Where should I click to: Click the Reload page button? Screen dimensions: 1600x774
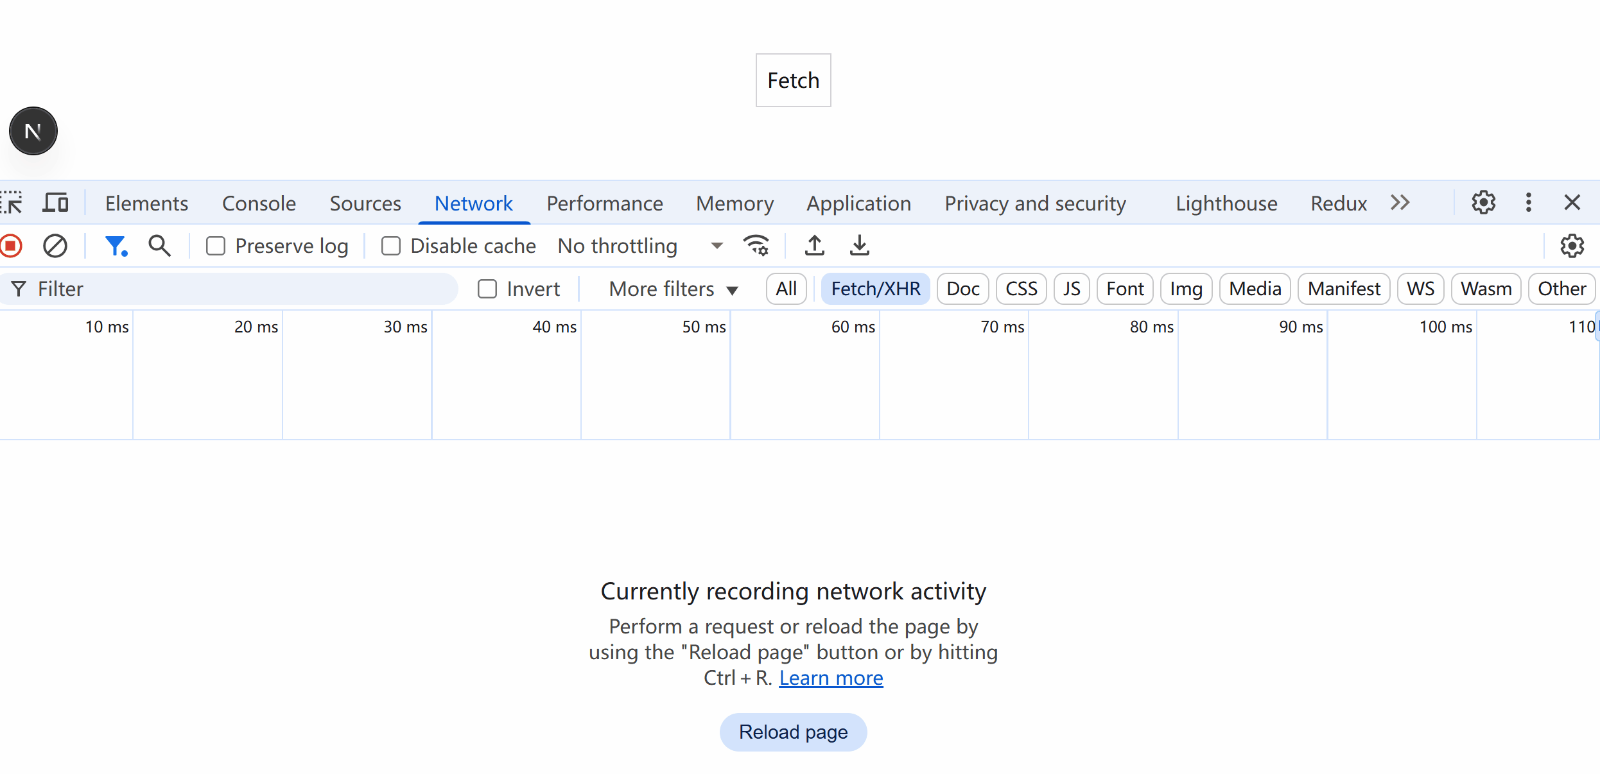tap(793, 732)
